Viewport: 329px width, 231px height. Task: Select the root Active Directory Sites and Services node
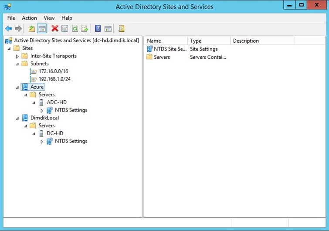(x=76, y=40)
